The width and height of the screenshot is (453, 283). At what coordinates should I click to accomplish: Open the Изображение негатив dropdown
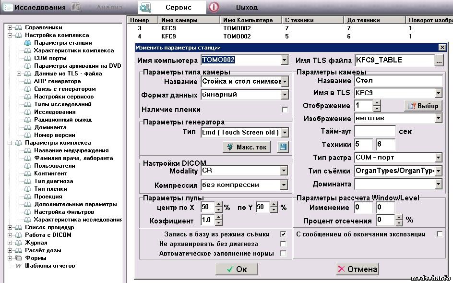click(438, 118)
